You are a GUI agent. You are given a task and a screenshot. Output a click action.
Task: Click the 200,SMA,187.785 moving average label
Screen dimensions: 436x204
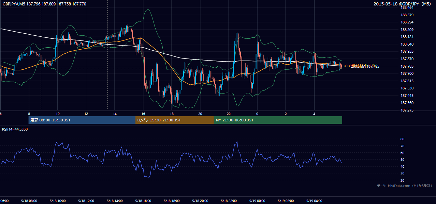(364, 66)
